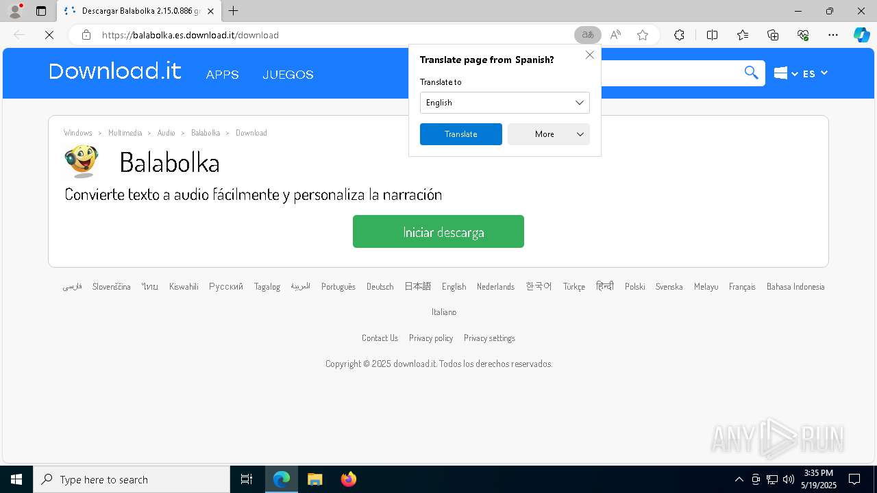Switch language to Português
877x493 pixels.
pos(338,286)
